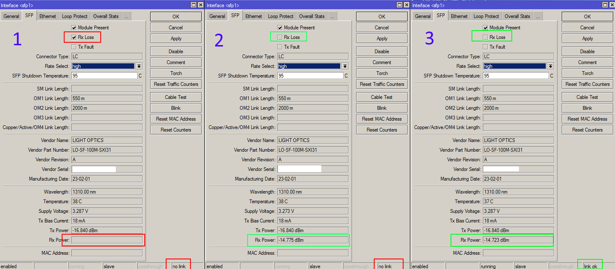Click OK button in third window
Image resolution: width=615 pixels, height=269 pixels.
tap(587, 16)
